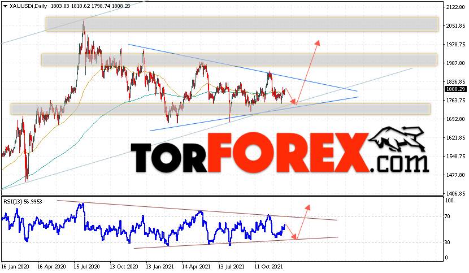The height and width of the screenshot is (273, 469).
Task: Click the 13 Oct 2020 date label
Action: pyautogui.click(x=124, y=267)
